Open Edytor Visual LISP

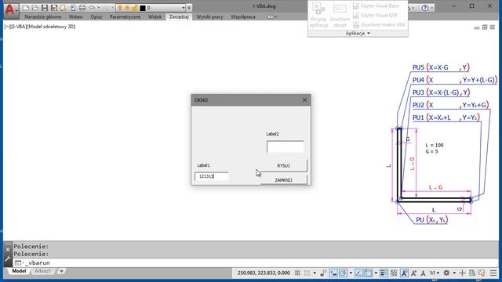click(x=376, y=16)
